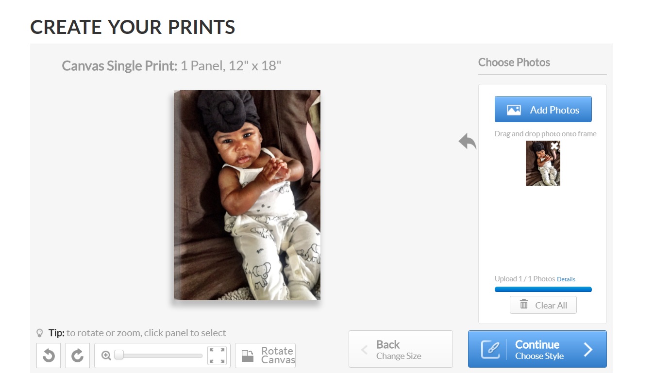The height and width of the screenshot is (373, 654).
Task: Remove uploaded photo using thumbnail X
Action: click(555, 146)
